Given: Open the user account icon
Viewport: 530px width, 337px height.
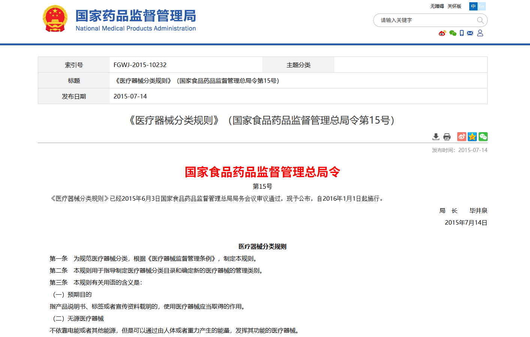Looking at the screenshot, I should pos(480,33).
